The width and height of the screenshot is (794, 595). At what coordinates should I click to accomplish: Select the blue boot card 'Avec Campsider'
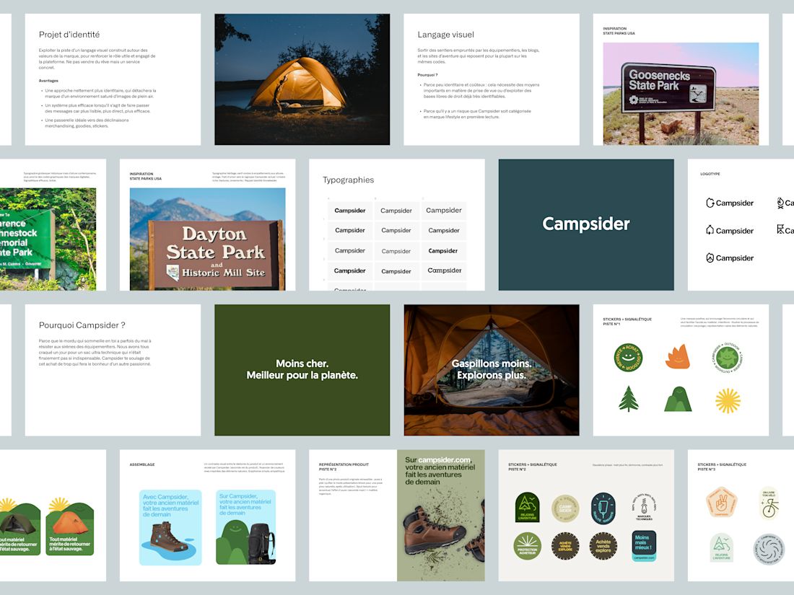[170, 527]
